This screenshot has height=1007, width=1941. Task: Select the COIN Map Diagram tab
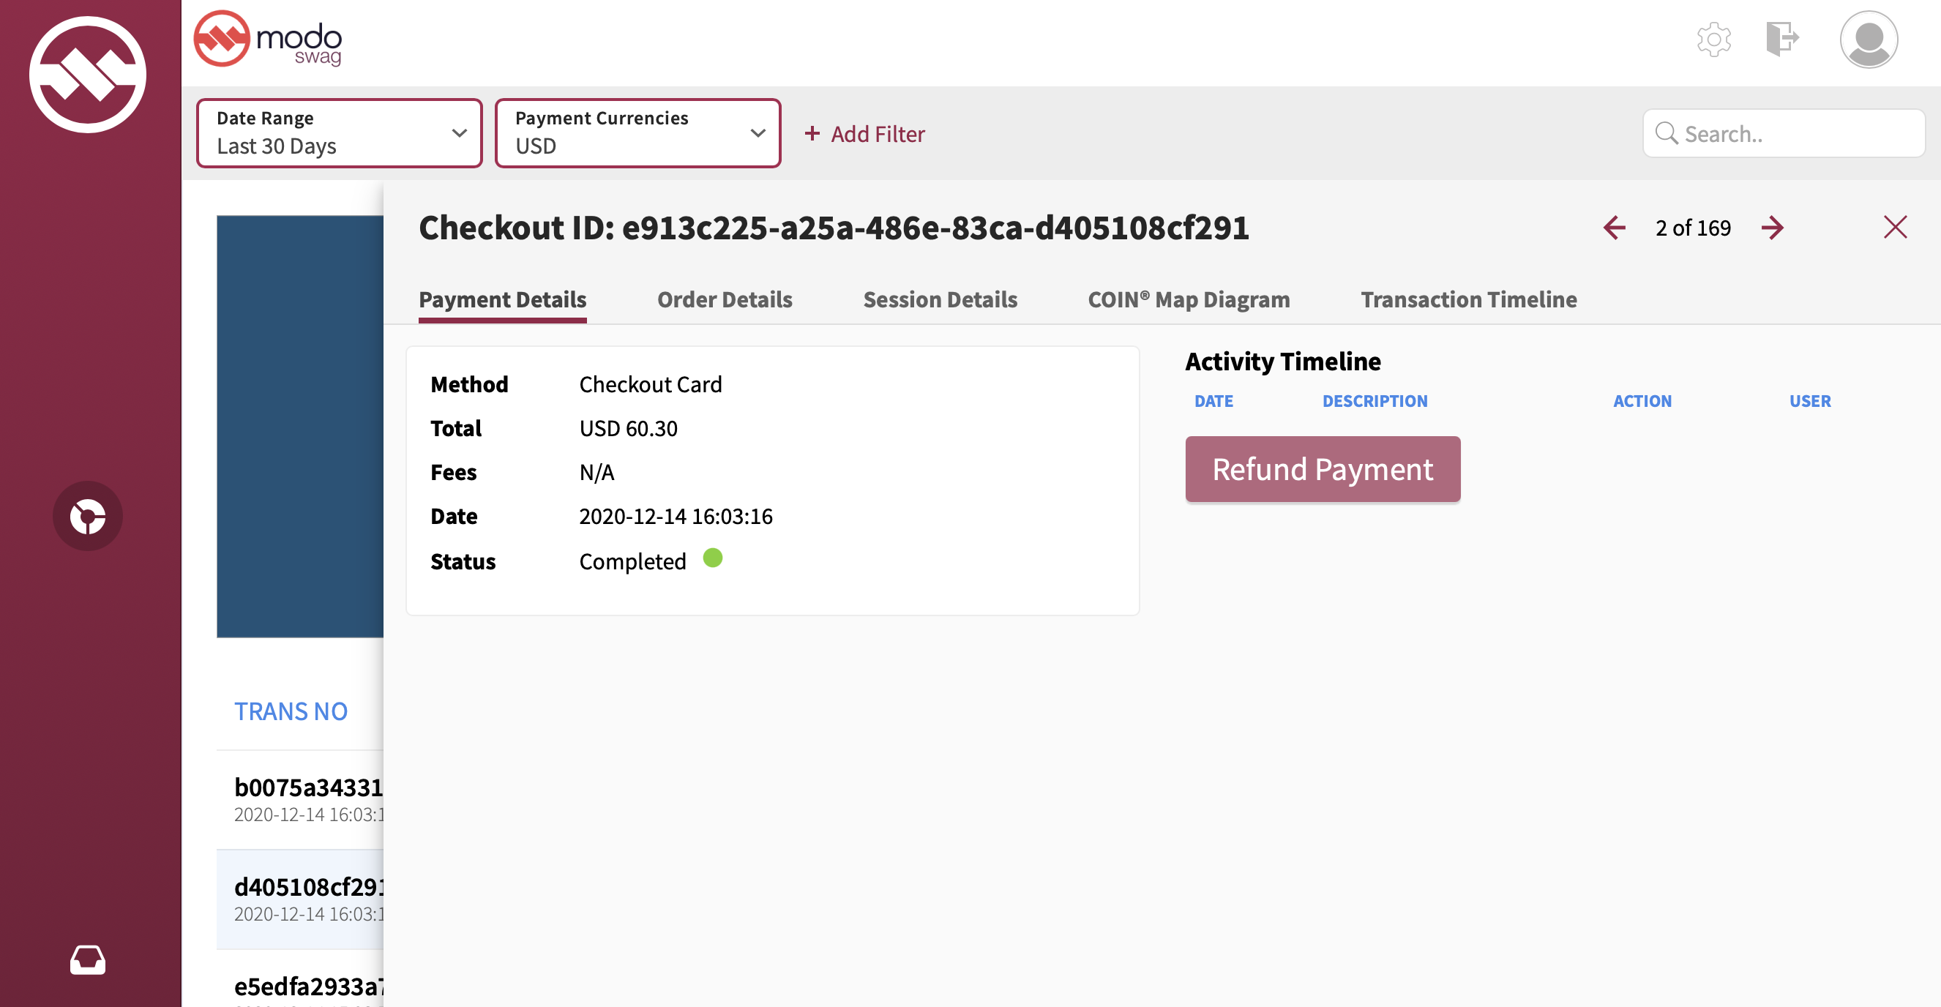pyautogui.click(x=1189, y=300)
